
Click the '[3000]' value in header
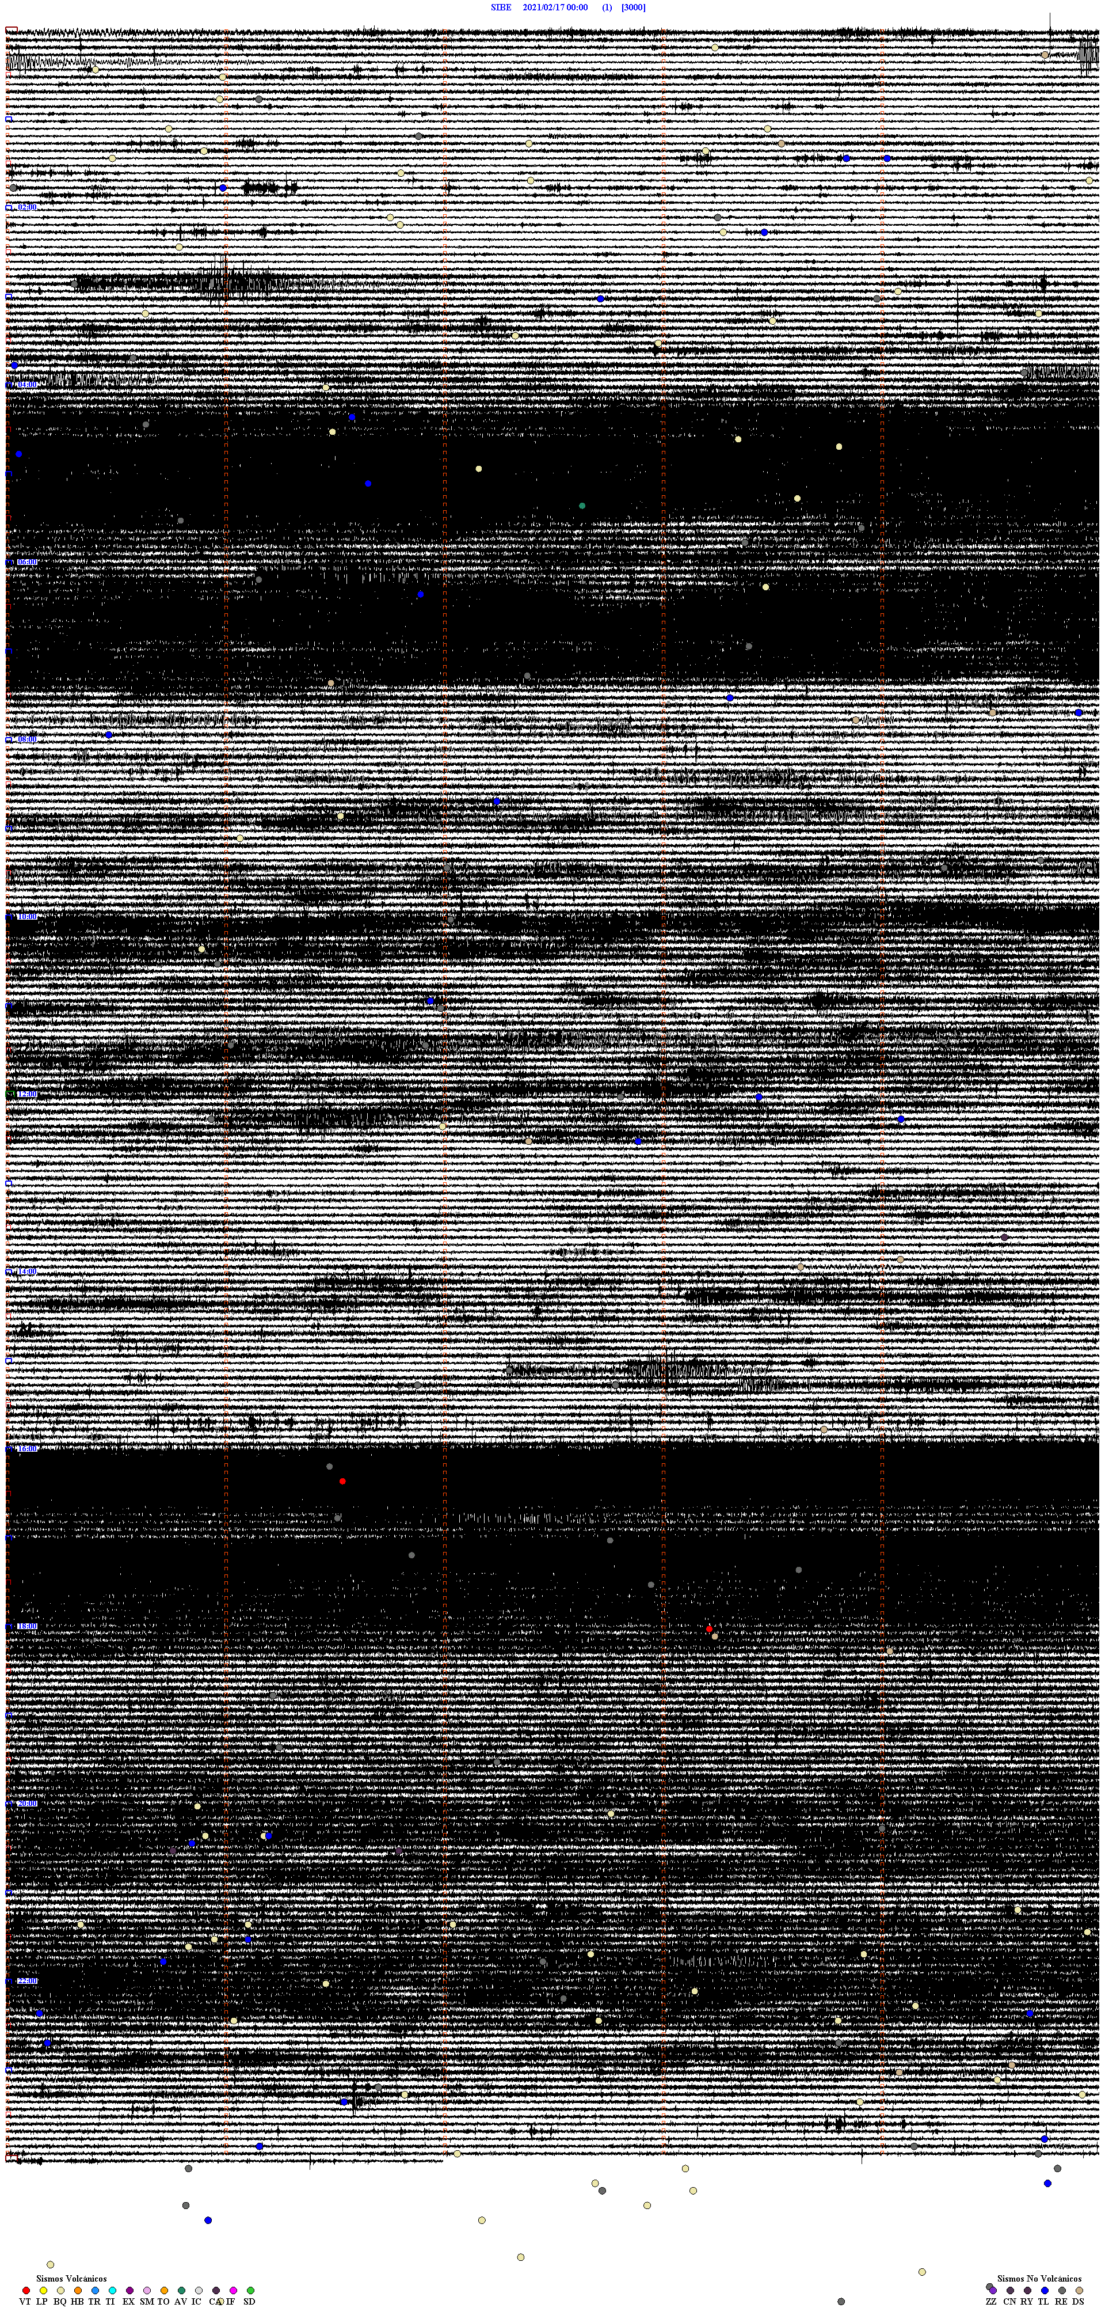(634, 7)
